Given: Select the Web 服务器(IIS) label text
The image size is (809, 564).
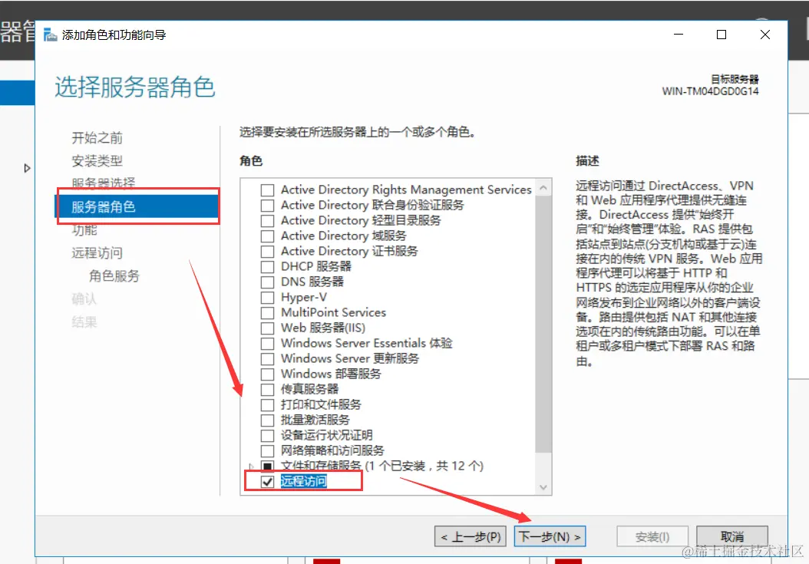Looking at the screenshot, I should click(x=323, y=328).
